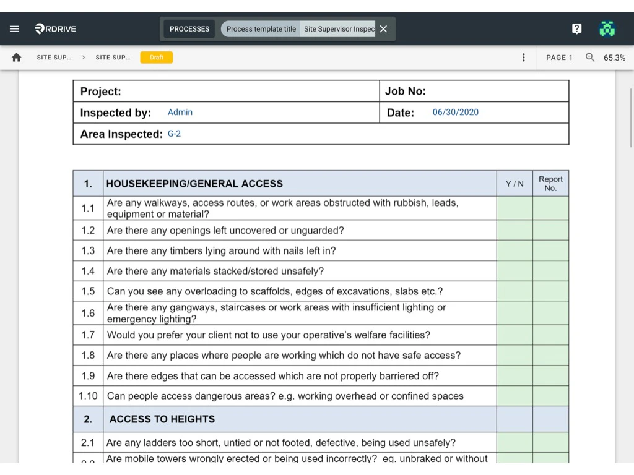The image size is (634, 475).
Task: Toggle Y/N cell for item 1.2
Action: tap(515, 230)
